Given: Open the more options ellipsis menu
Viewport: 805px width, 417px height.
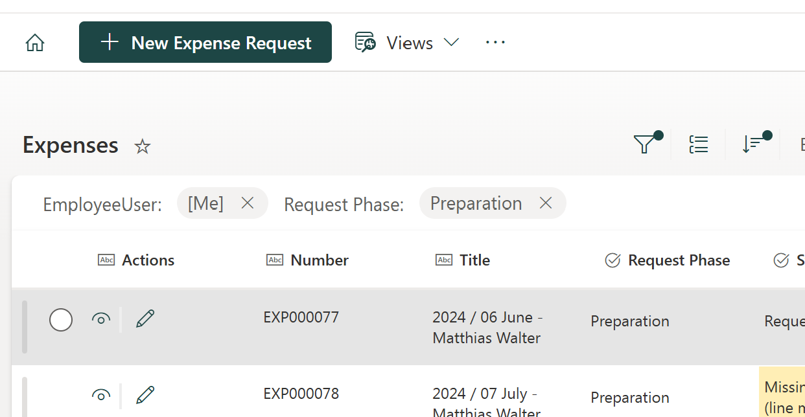Looking at the screenshot, I should [495, 43].
